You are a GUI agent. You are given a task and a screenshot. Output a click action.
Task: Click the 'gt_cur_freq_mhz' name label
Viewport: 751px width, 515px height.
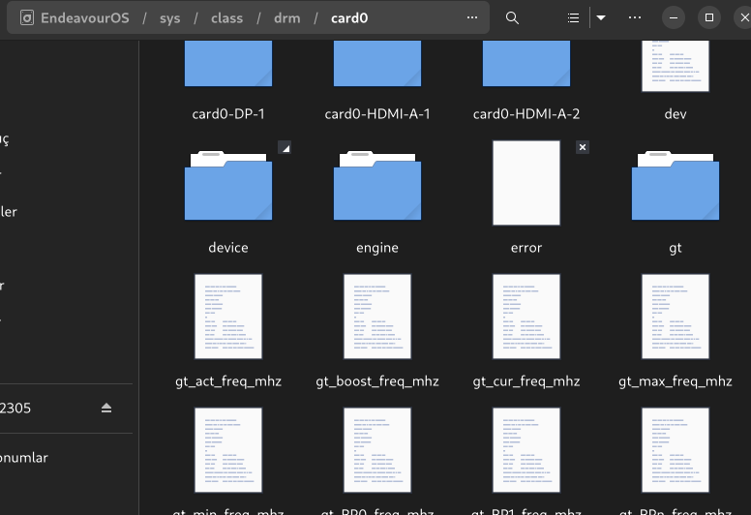[x=526, y=381]
